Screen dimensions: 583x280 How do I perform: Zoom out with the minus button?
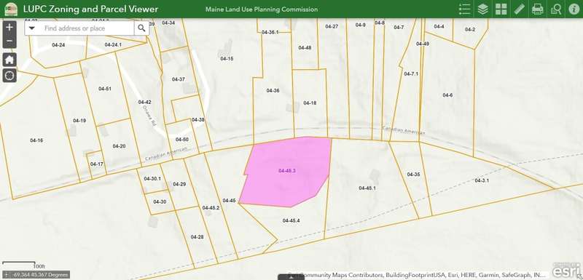coord(9,41)
